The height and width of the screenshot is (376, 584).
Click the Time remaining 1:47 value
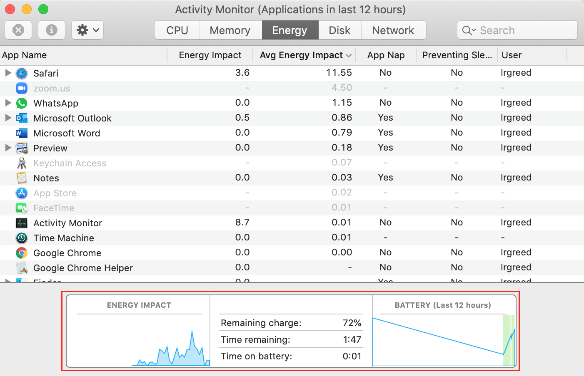click(352, 339)
